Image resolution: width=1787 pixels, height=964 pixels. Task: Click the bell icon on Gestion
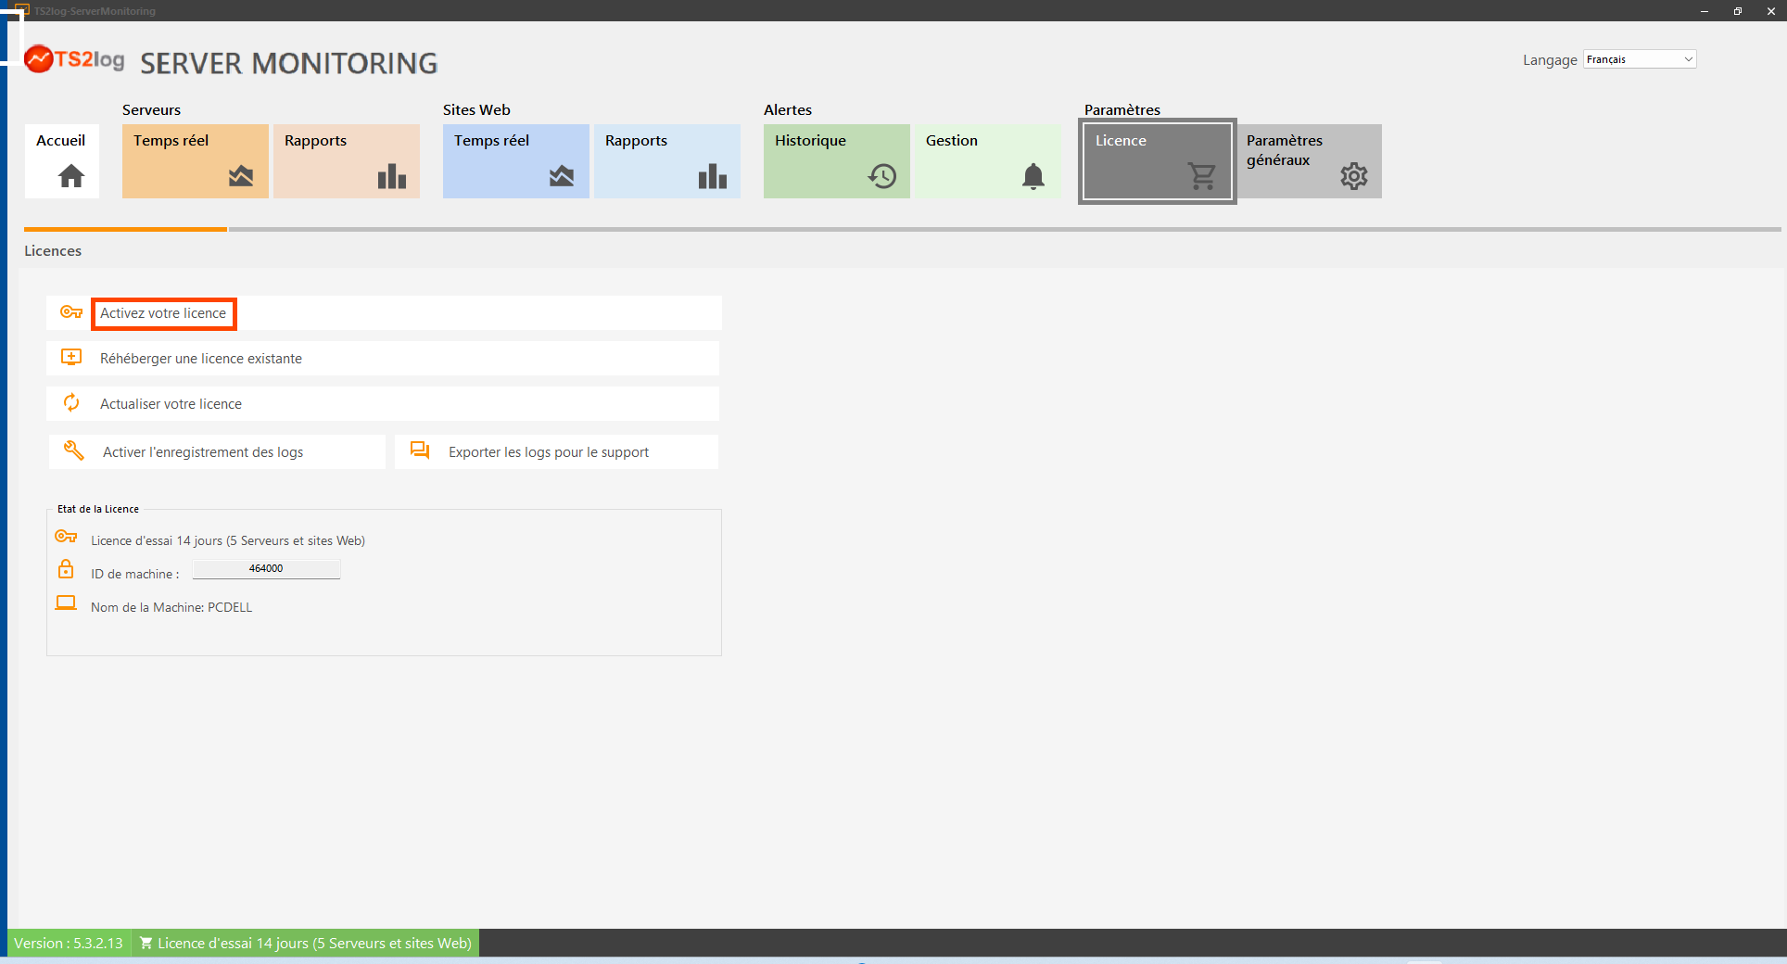pyautogui.click(x=1033, y=176)
